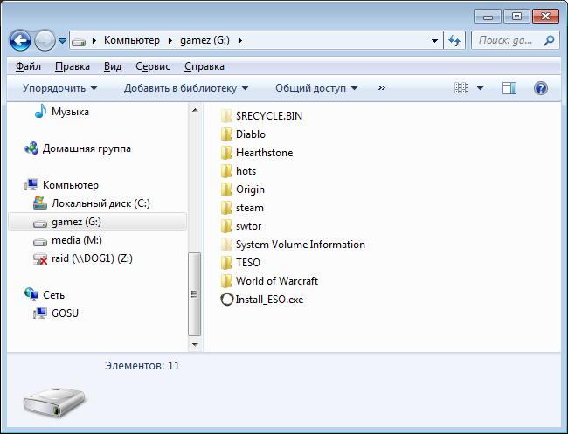Show more toolbar commands via the chevron
Image resolution: width=568 pixels, height=434 pixels.
pos(382,88)
